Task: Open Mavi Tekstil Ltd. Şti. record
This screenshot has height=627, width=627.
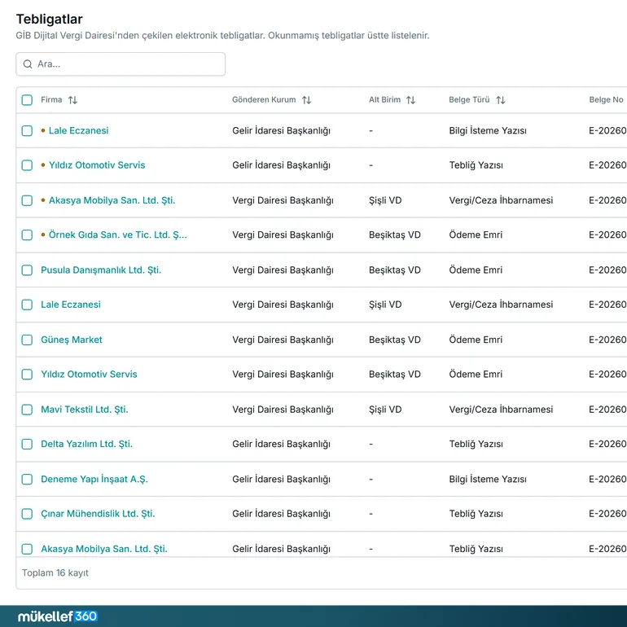Action: (x=85, y=410)
